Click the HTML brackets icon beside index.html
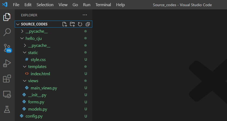This screenshot has height=121, width=227. 27,74
